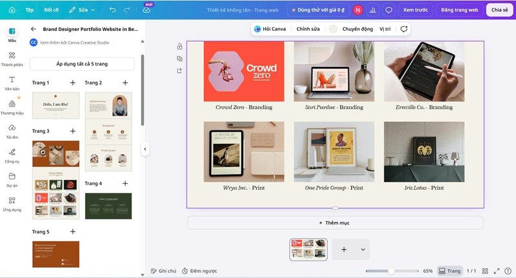Screen dimensions: 516x278
Task: Select Trang 1 Hello template thumbnail
Action: tap(55, 105)
